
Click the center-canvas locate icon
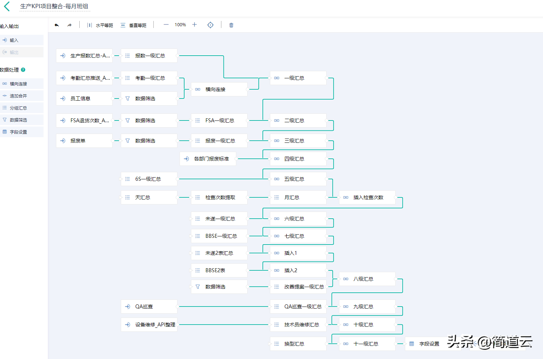point(210,25)
